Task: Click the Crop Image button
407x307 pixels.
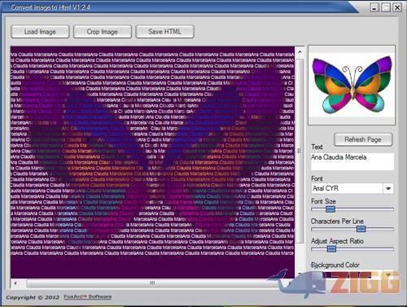Action: click(103, 32)
